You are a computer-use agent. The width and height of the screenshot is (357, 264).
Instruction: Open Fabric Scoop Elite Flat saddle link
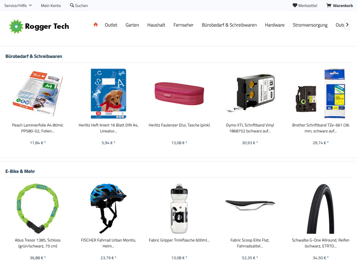point(250,243)
